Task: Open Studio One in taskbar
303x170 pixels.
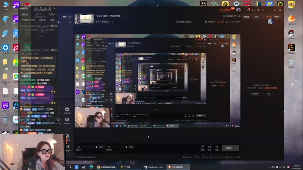Action: click(x=154, y=167)
